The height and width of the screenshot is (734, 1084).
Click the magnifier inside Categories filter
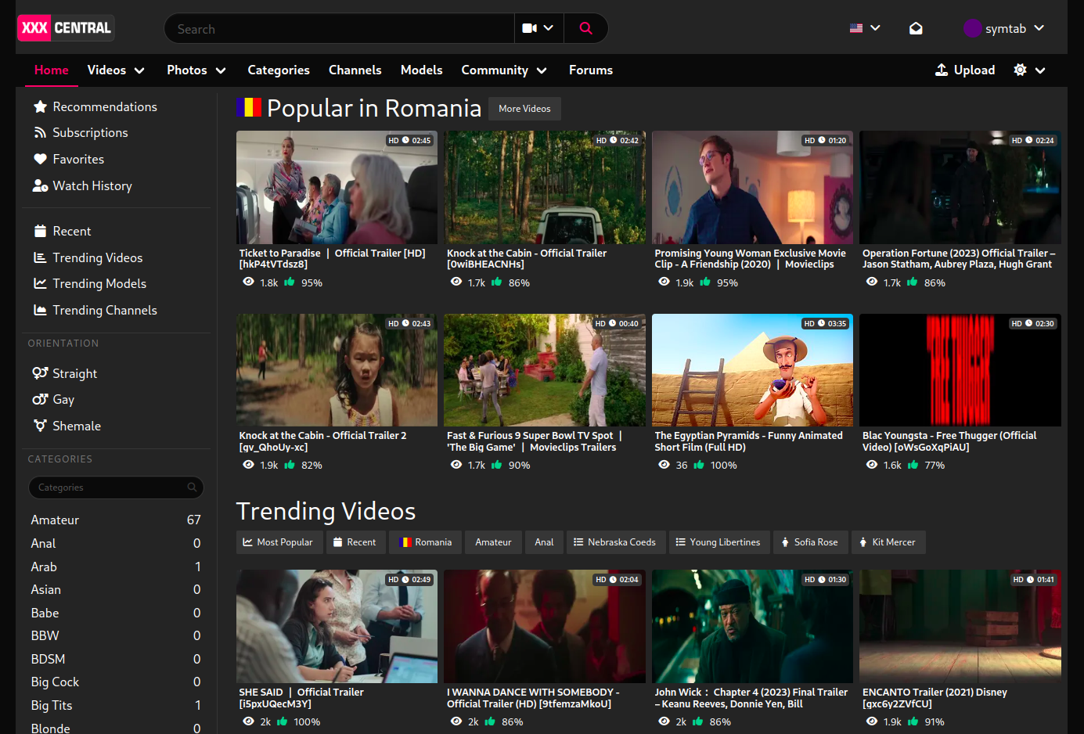tap(192, 488)
